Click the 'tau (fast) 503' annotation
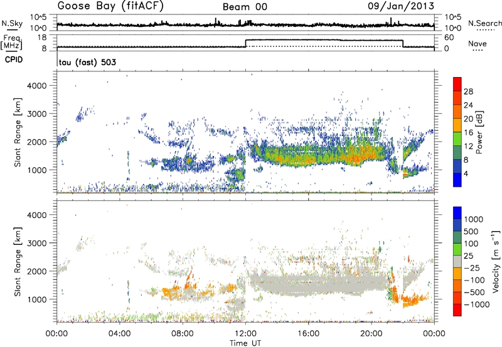502x347 pixels. 87,62
